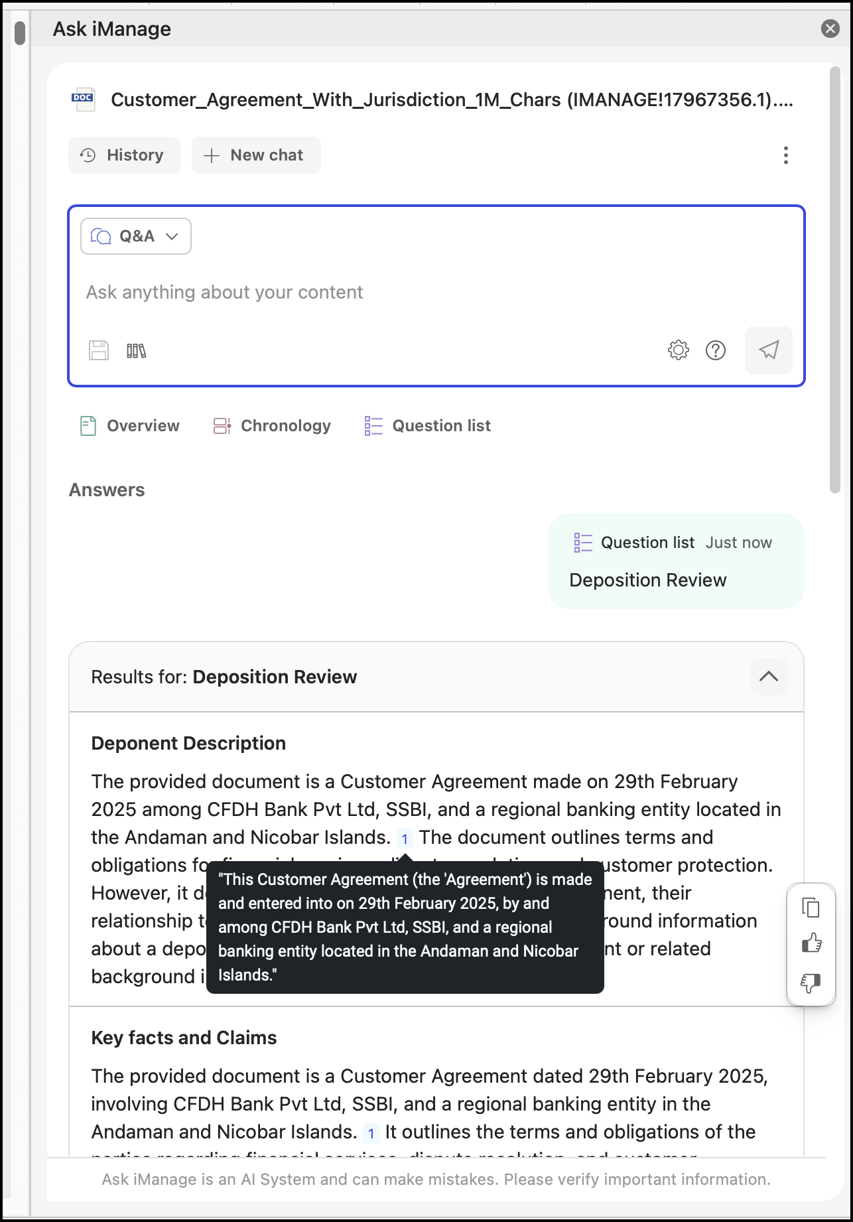Collapse the Deposition Review results section
The image size is (853, 1222).
768,677
